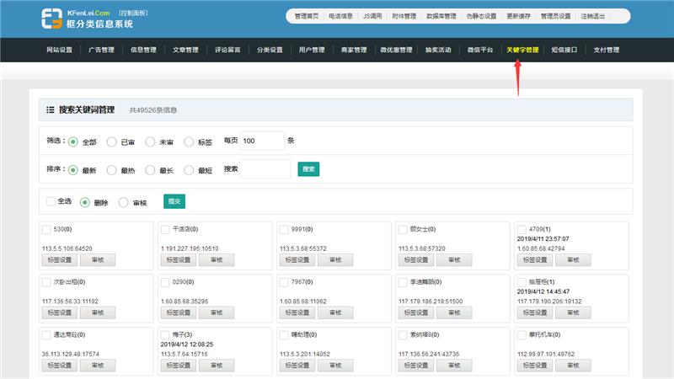Check the box for keyword 530

click(46, 228)
